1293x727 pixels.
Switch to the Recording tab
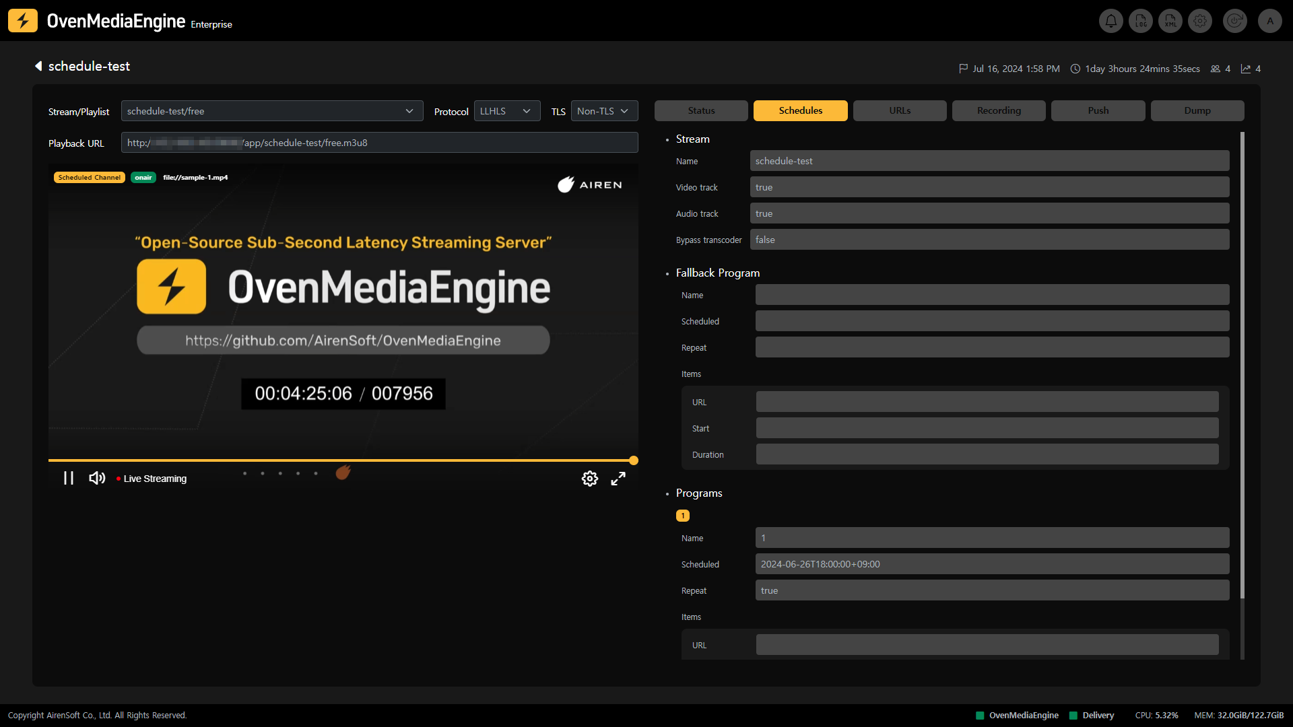click(x=999, y=110)
